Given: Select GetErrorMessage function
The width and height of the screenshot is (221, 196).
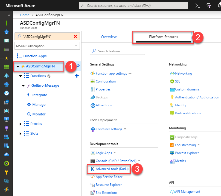Looking at the screenshot, I should pyautogui.click(x=45, y=86).
